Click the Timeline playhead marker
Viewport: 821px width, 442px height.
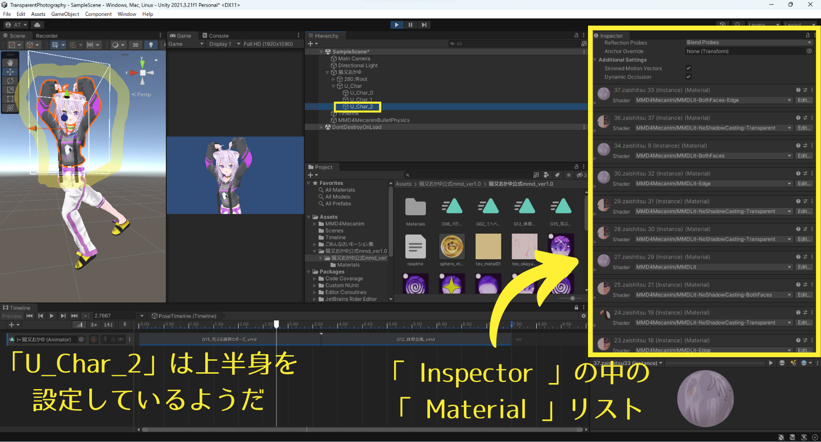(277, 324)
